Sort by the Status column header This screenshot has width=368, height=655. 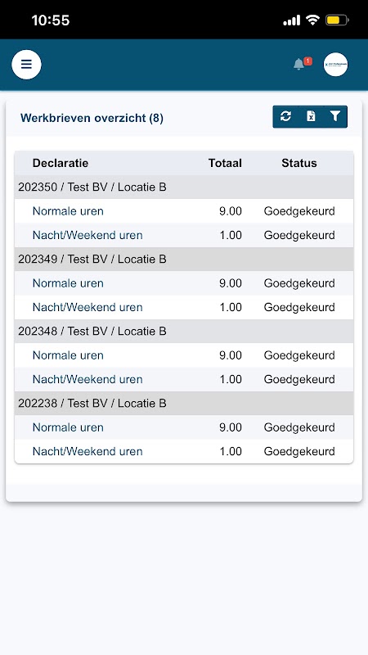[x=299, y=163]
